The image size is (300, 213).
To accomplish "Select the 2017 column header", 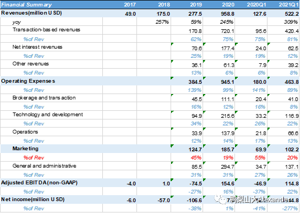I will tap(130, 4).
